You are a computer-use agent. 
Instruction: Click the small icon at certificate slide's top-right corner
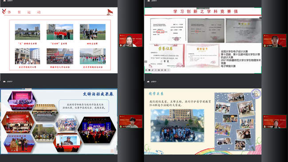(260, 18)
